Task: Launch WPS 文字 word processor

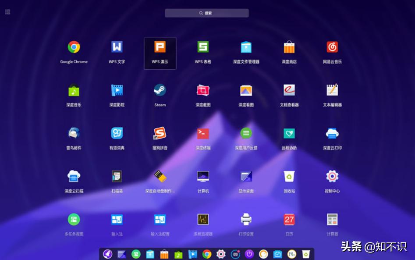Action: pyautogui.click(x=117, y=47)
